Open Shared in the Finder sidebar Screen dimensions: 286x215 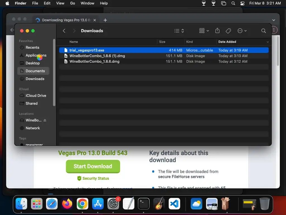33,104
